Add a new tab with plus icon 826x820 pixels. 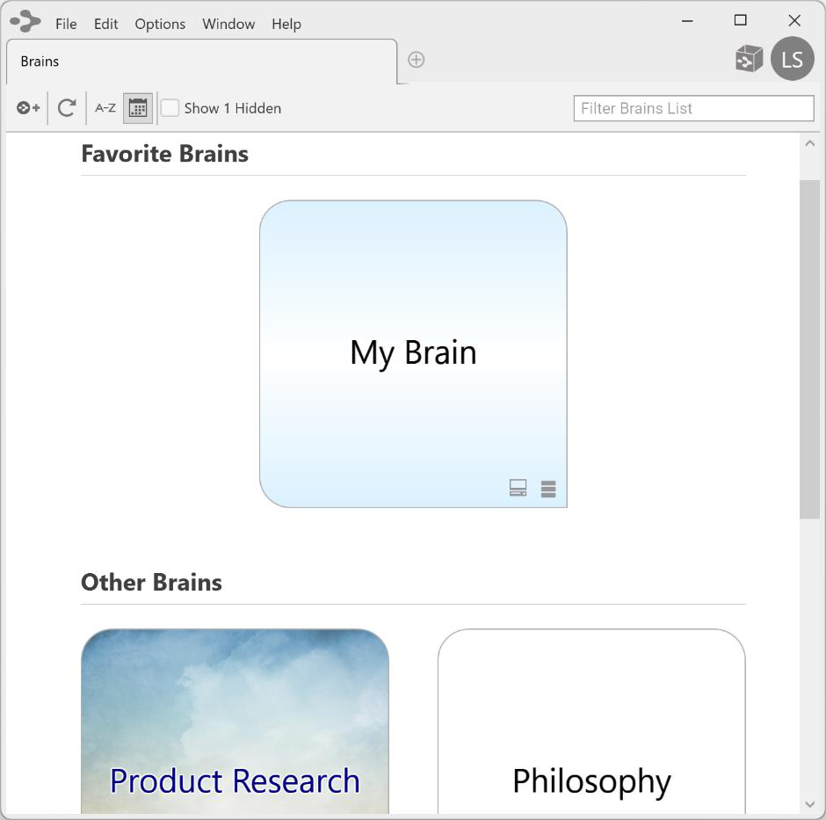click(x=417, y=60)
